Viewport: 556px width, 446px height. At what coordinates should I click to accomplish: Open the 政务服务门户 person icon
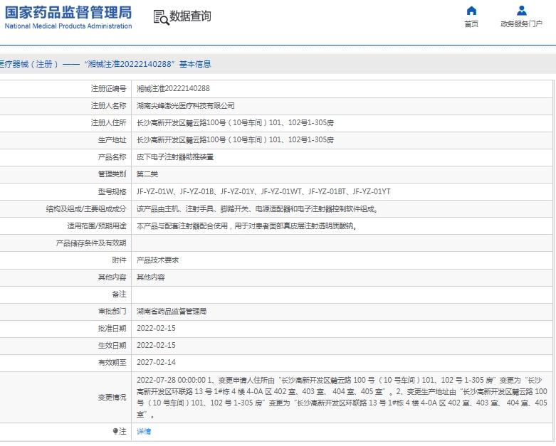[521, 11]
